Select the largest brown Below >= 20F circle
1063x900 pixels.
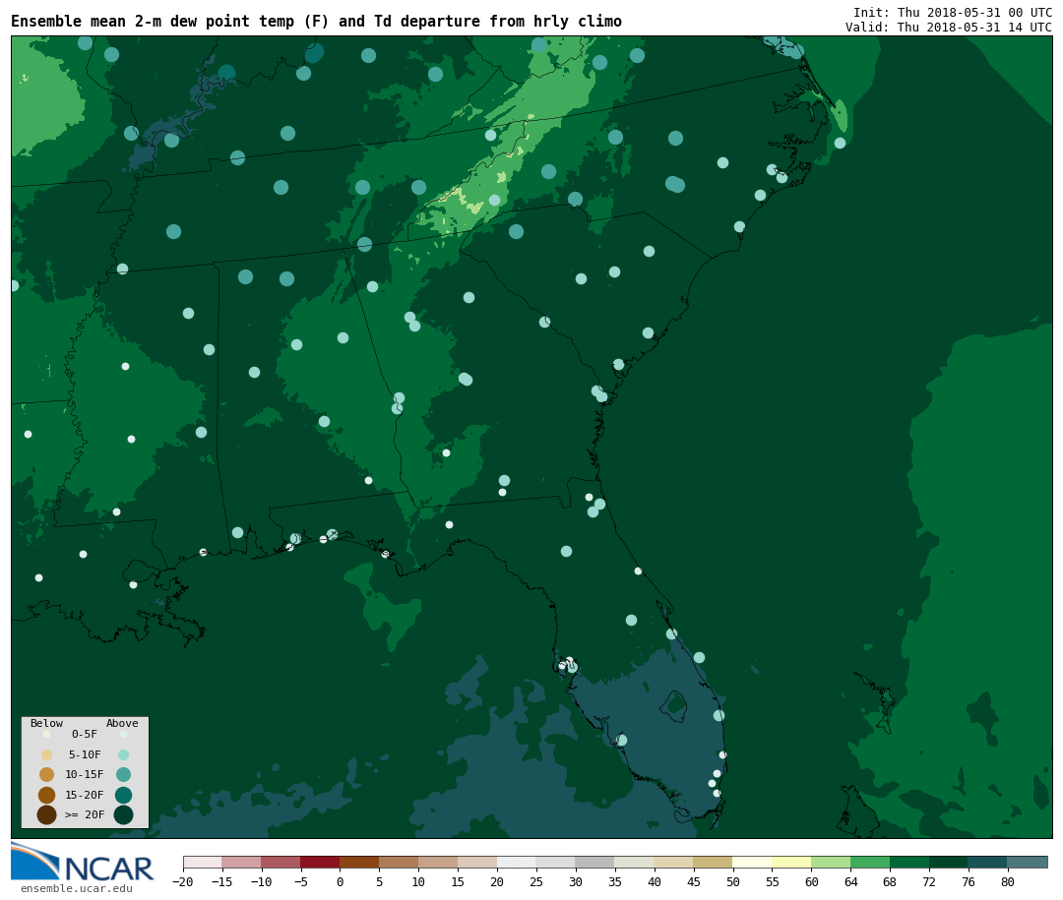[x=47, y=814]
